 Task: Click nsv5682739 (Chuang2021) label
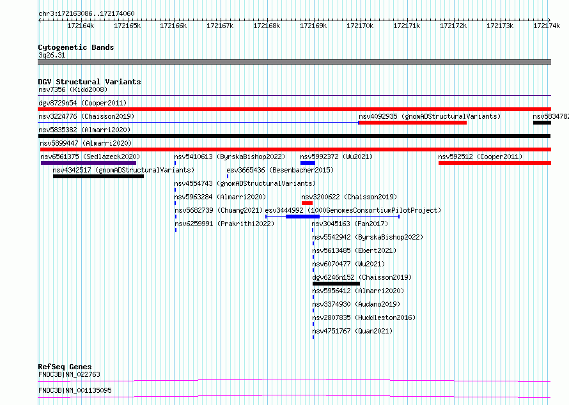[219, 210]
